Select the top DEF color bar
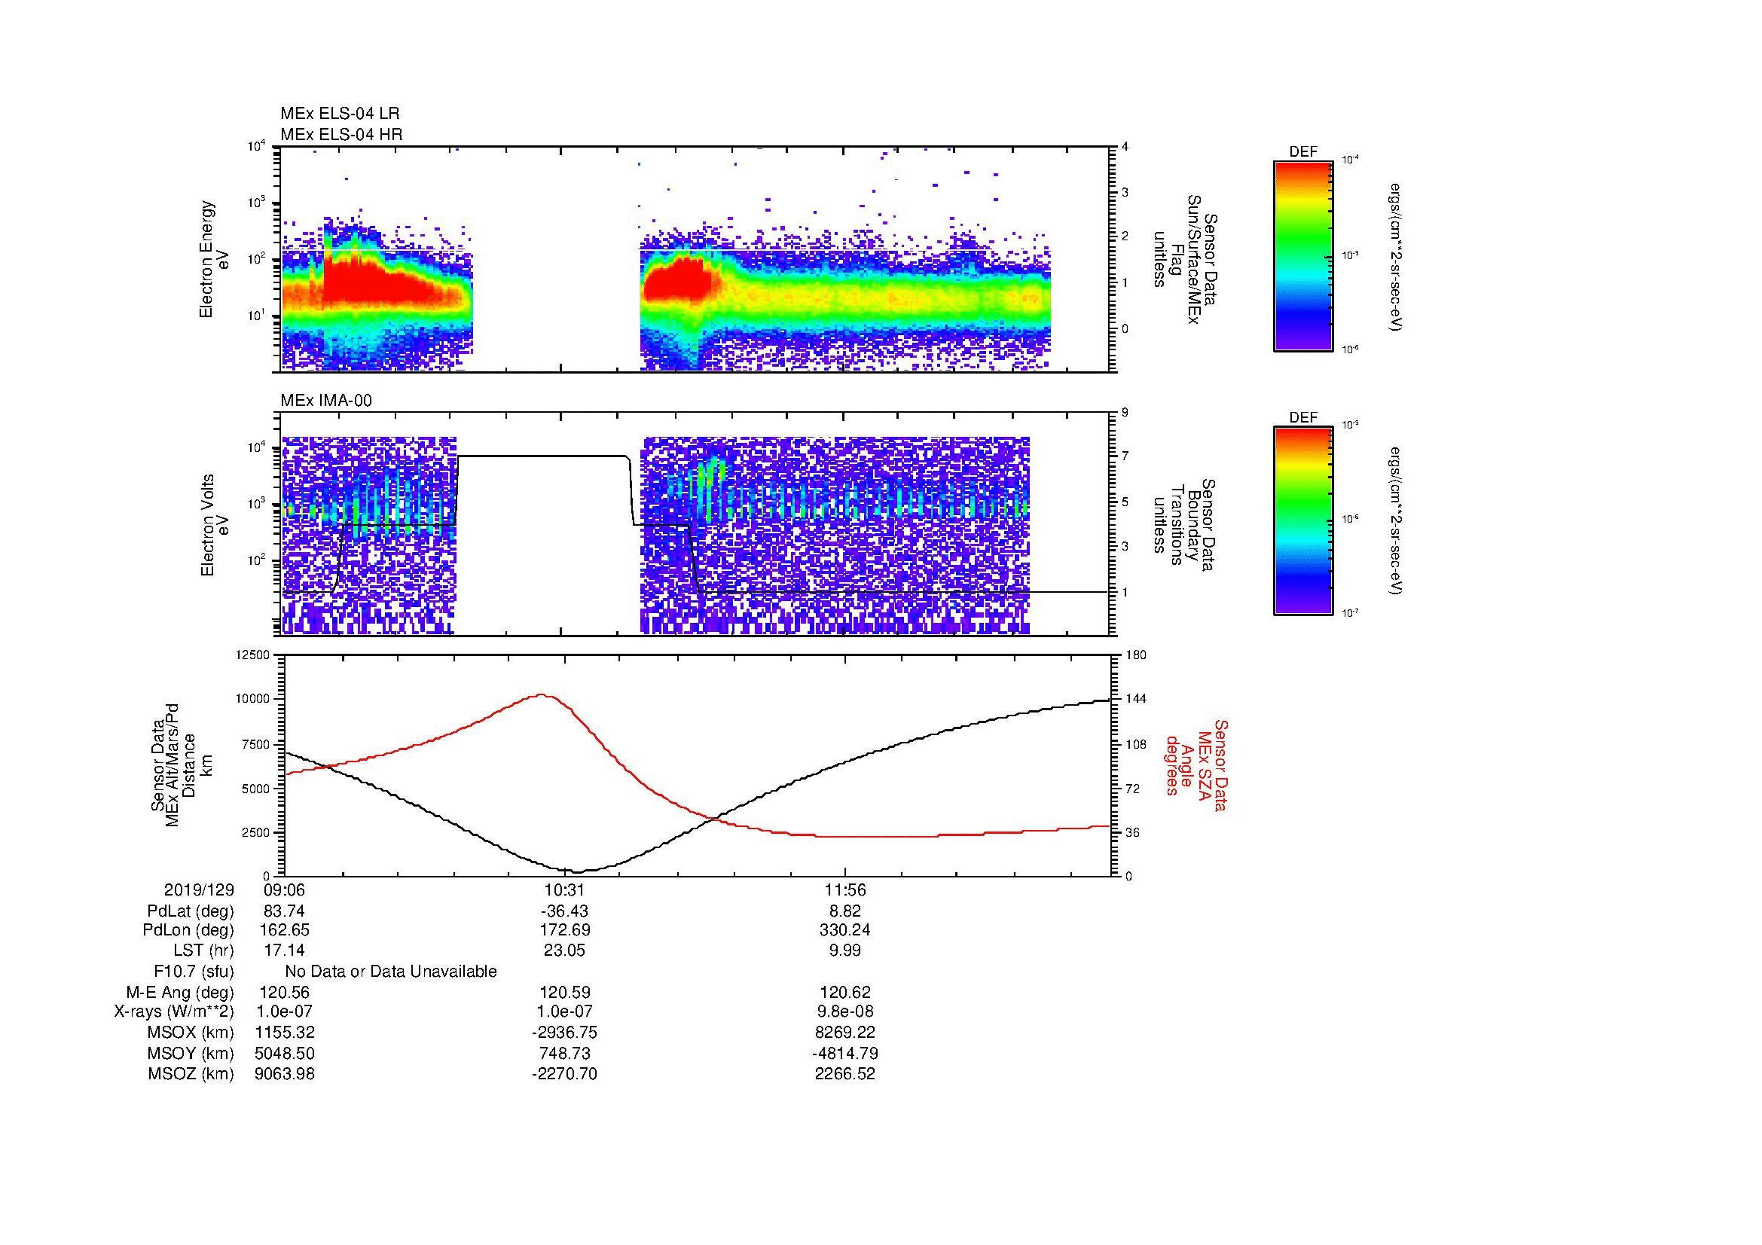The width and height of the screenshot is (1762, 1245). click(1302, 256)
